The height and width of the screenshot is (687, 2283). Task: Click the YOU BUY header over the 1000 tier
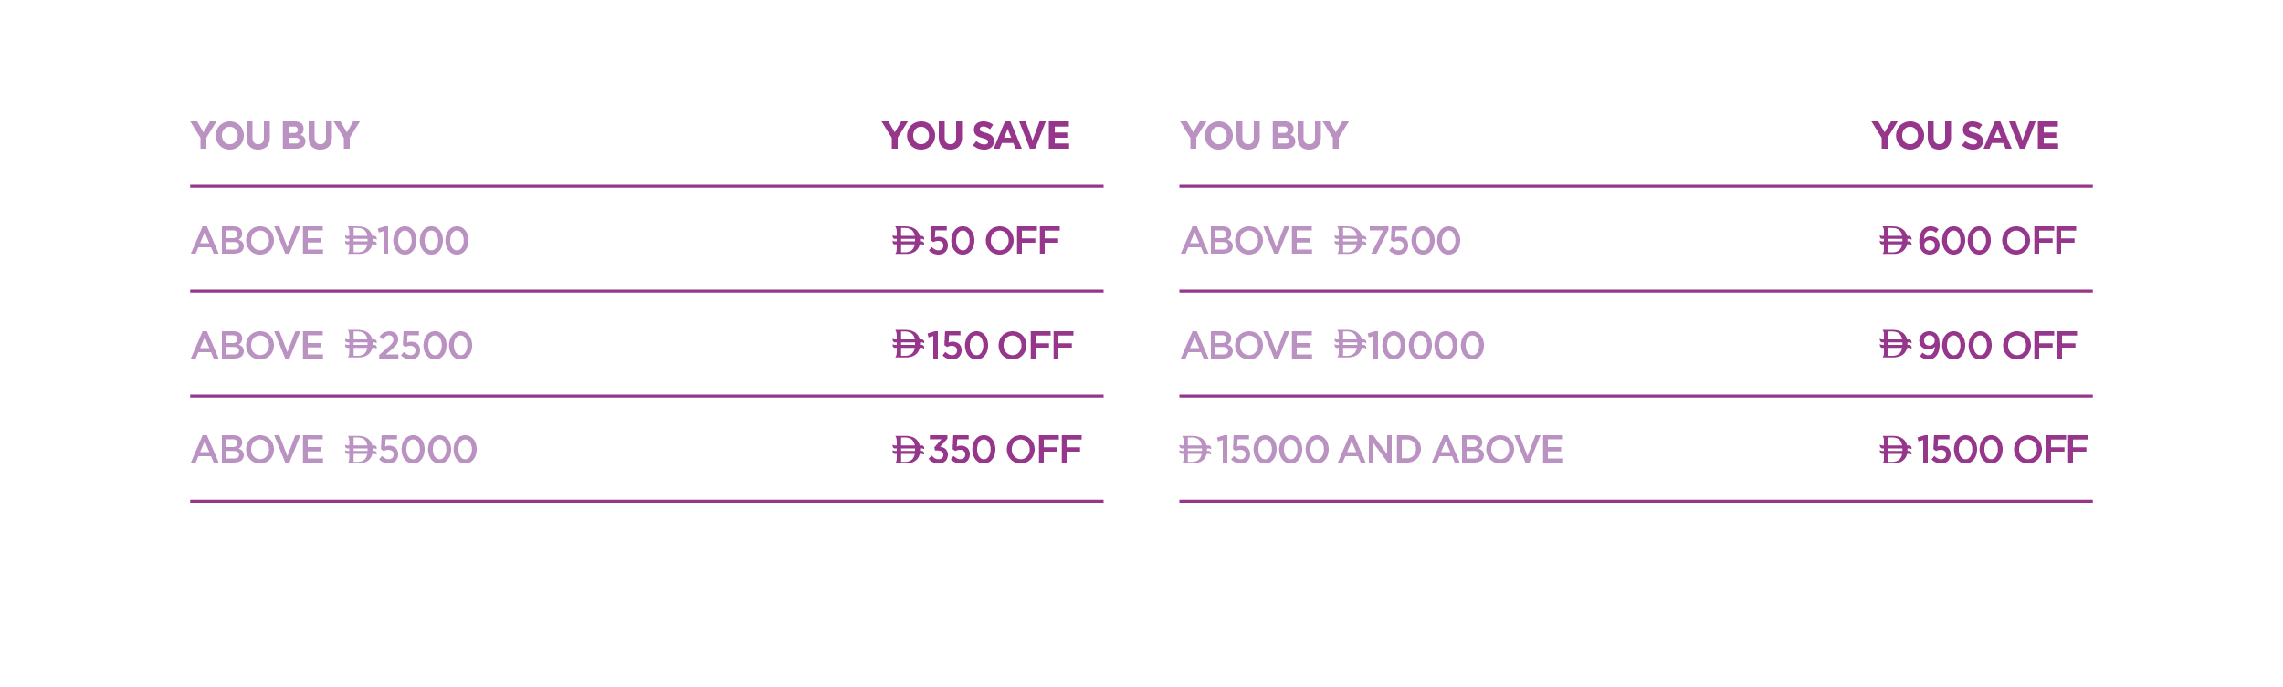click(x=275, y=136)
